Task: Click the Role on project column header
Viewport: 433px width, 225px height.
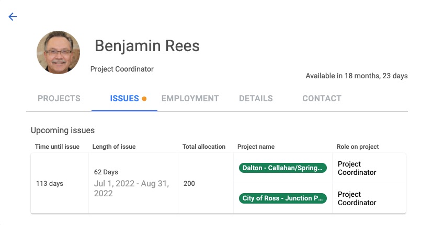Action: [x=358, y=147]
